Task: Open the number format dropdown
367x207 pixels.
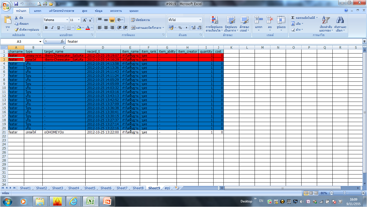Action: tap(200, 20)
